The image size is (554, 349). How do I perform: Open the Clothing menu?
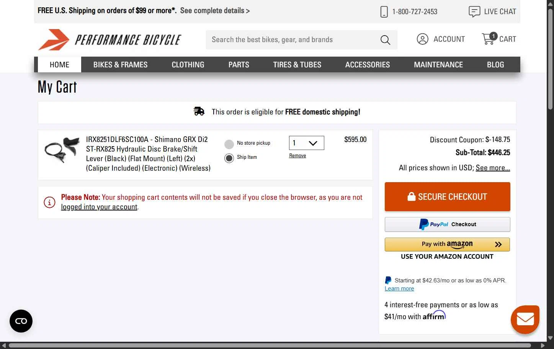point(188,65)
